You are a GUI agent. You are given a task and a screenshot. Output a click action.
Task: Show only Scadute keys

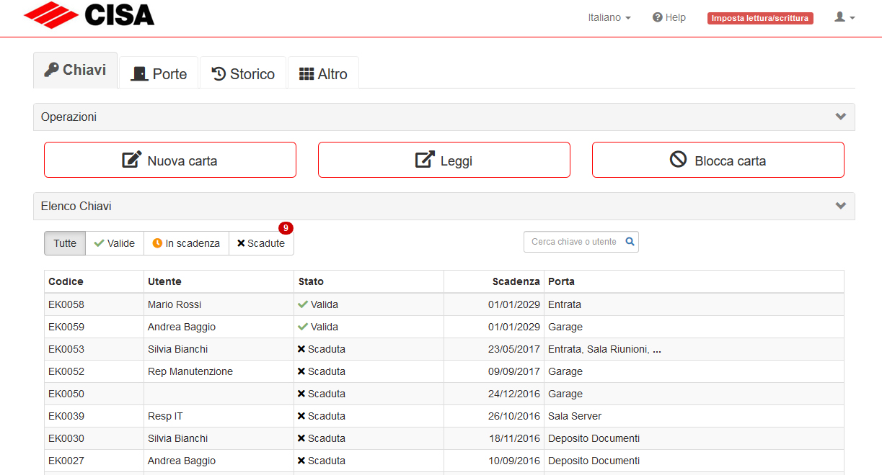click(x=261, y=243)
